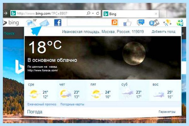This screenshot has height=126, width=189.
Task: Refresh the page with reload icon
Action: click(x=98, y=13)
